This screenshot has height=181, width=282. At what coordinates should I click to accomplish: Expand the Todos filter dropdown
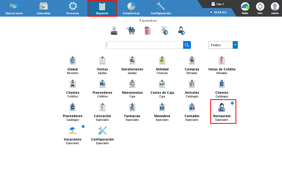tap(235, 45)
